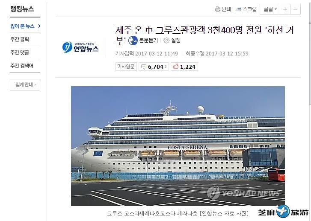Open the 글꼴 font dropdown
311x221 pixels.
tap(270, 9)
